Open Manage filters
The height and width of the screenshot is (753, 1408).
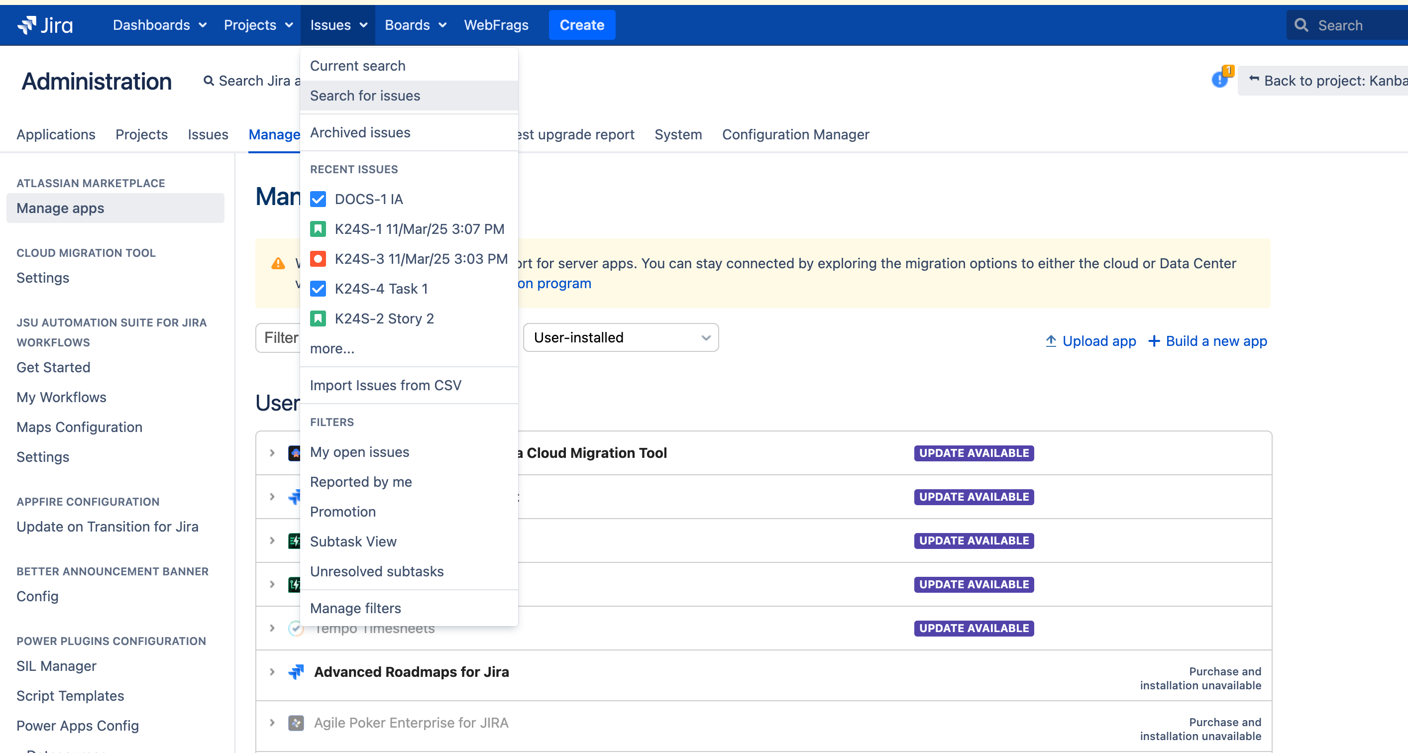click(x=409, y=608)
